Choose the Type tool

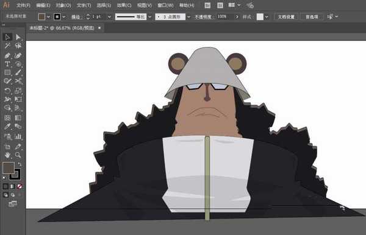click(x=7, y=64)
